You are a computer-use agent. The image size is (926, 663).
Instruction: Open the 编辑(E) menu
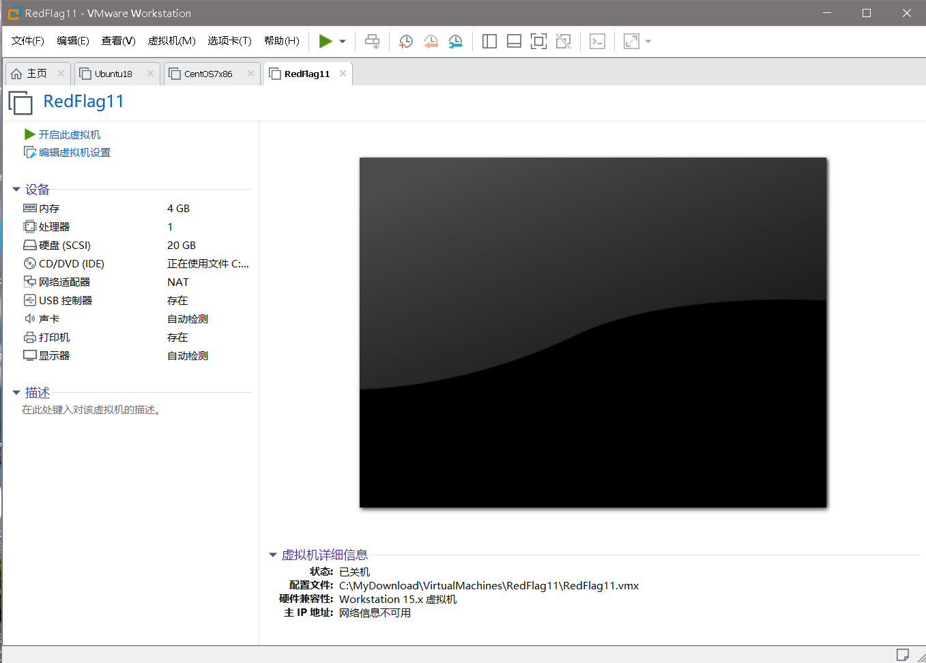point(73,41)
